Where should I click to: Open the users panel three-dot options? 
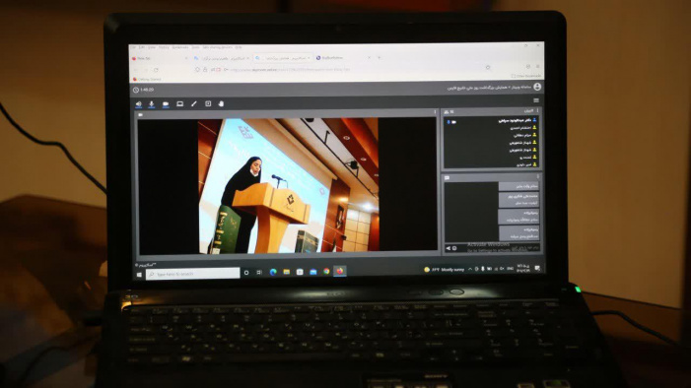537,111
